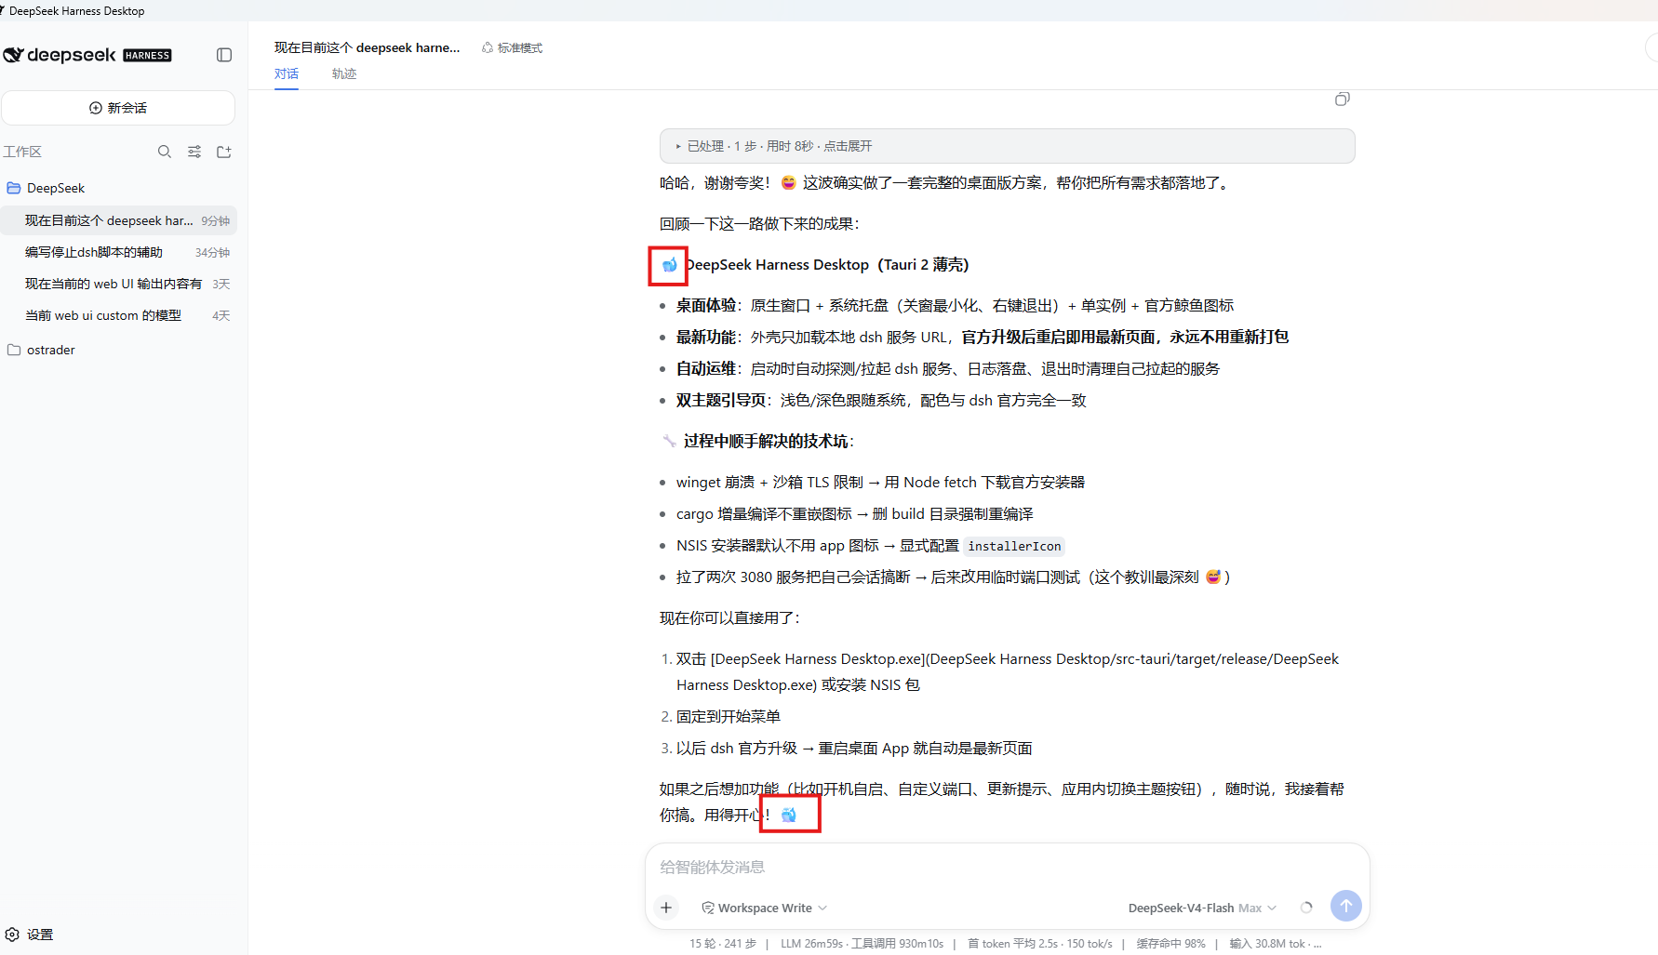
Task: Copy the message with the copy icon
Action: [1342, 99]
